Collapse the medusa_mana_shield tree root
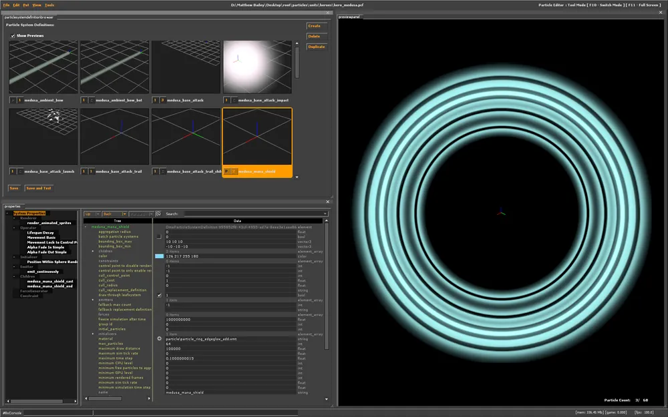 [86, 227]
